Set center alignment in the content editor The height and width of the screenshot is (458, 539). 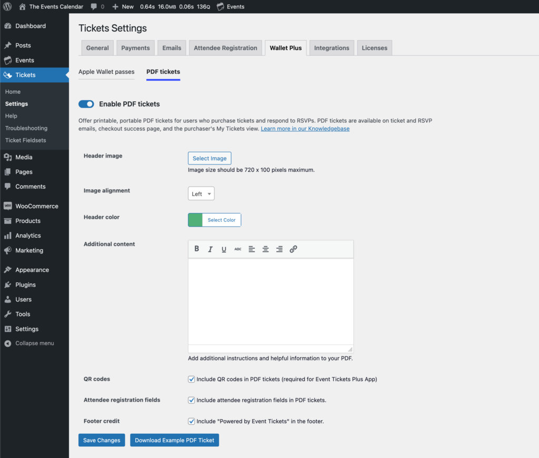pyautogui.click(x=266, y=249)
